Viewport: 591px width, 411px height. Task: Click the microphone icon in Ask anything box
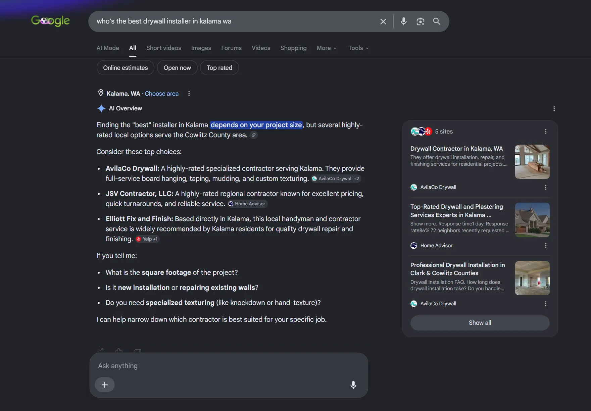coord(353,385)
